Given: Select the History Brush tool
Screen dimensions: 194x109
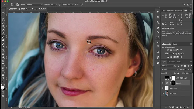Looking at the screenshot, I should (3, 44).
